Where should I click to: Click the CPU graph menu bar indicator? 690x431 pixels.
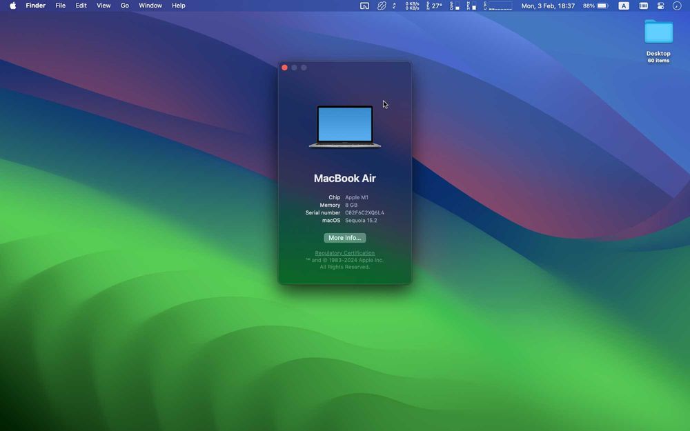(x=497, y=6)
